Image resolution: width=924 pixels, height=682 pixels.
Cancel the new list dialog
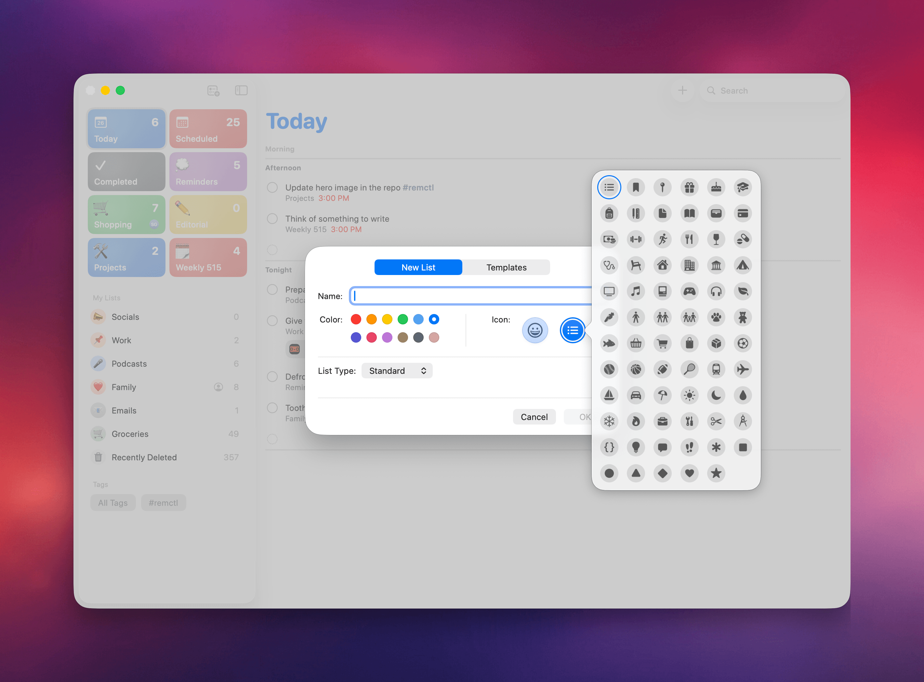coord(534,417)
